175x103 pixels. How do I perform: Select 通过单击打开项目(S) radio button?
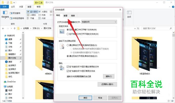(x=68, y=45)
